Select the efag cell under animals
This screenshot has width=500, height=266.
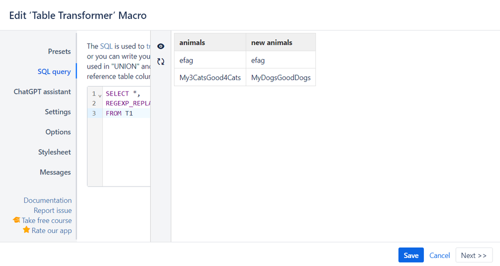pyautogui.click(x=210, y=60)
